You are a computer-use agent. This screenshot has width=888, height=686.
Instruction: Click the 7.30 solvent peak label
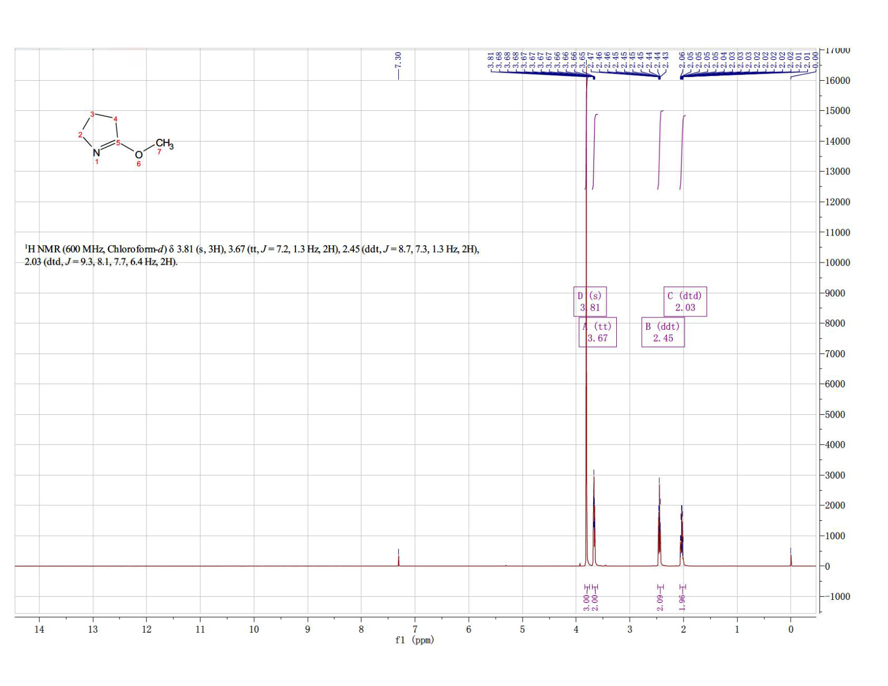(398, 60)
